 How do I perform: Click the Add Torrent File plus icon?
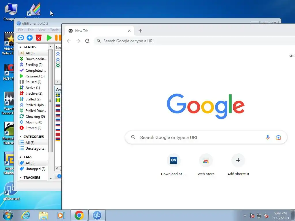(30, 38)
